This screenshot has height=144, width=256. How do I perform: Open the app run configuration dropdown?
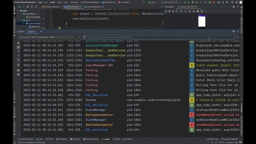[153, 2]
